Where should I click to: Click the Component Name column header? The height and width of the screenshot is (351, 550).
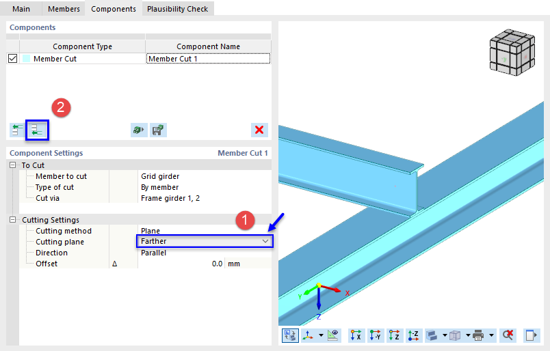[x=209, y=46]
